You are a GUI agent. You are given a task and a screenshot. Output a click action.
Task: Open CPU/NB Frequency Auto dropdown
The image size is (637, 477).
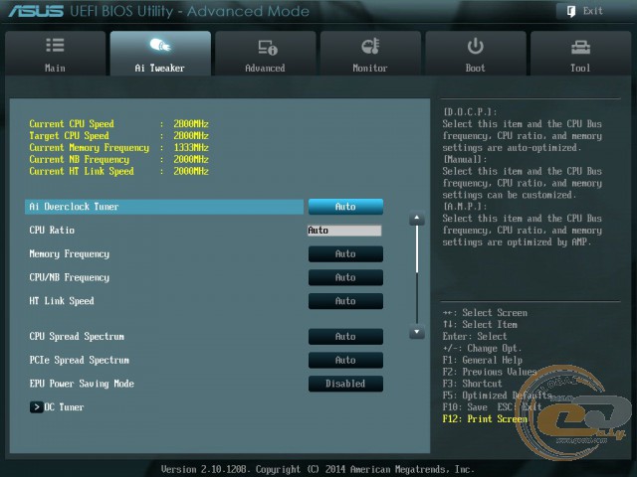(345, 277)
